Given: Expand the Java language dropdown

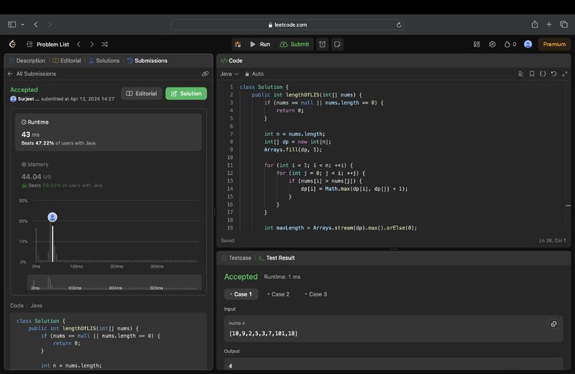Looking at the screenshot, I should click(229, 73).
